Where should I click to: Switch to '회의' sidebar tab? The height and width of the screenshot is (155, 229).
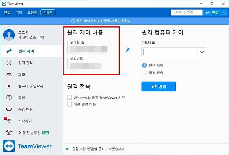[31, 74]
